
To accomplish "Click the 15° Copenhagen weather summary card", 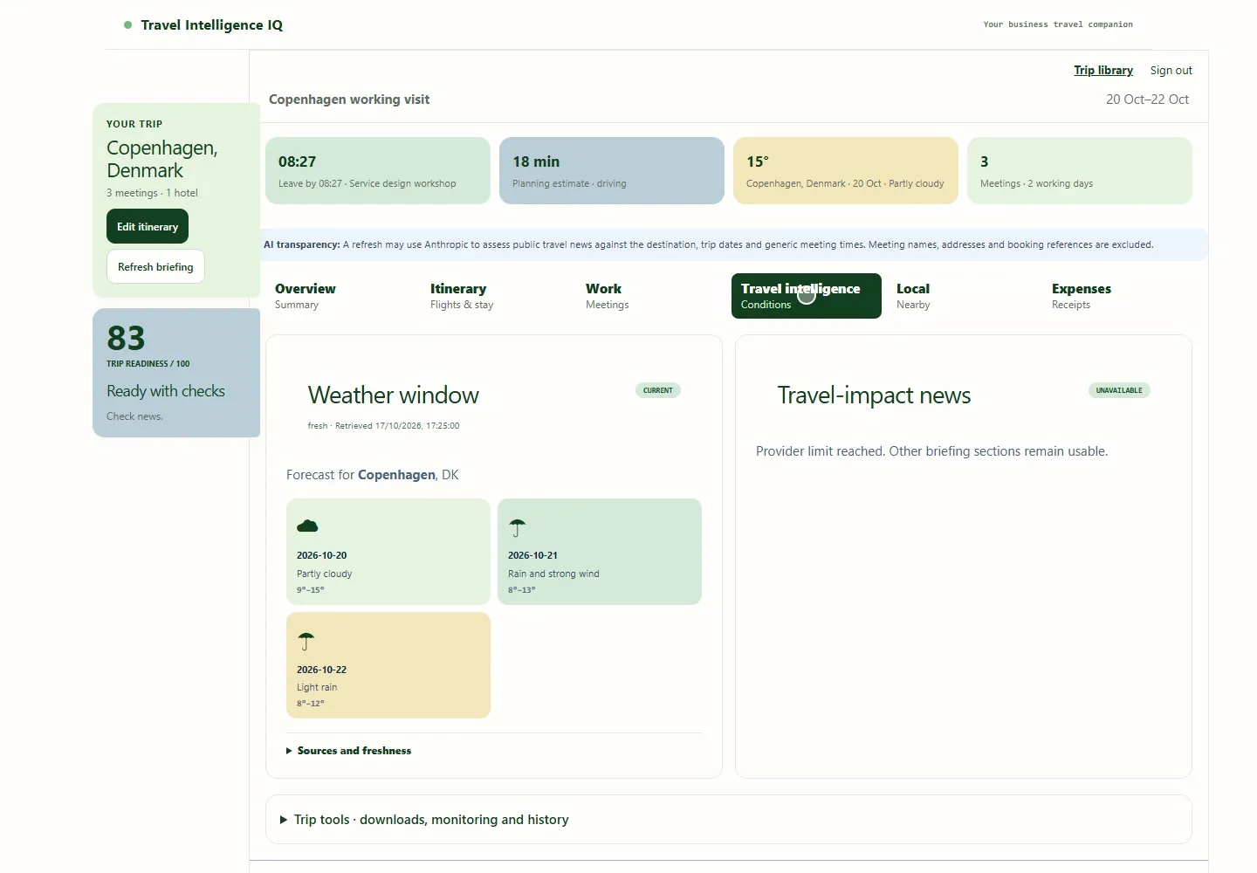I will 846,170.
